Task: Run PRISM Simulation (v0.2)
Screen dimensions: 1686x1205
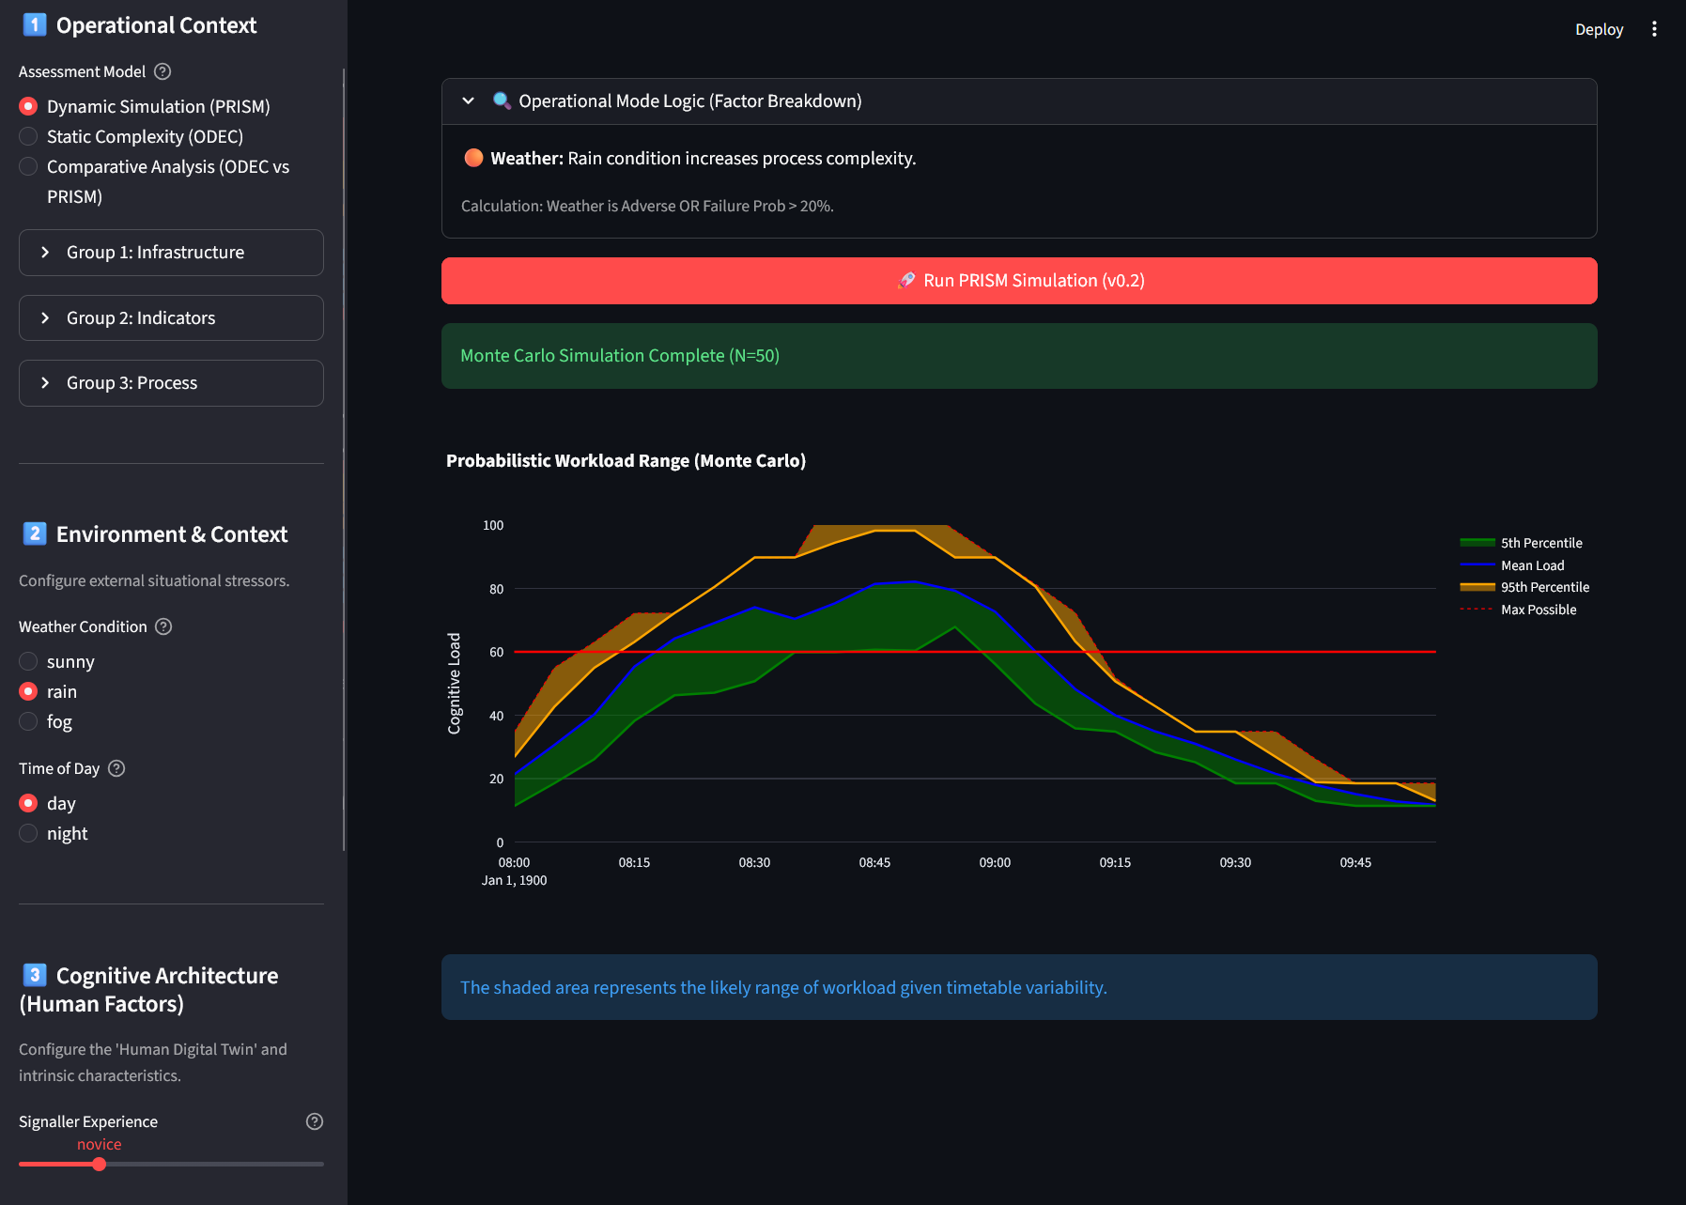Action: point(1019,281)
